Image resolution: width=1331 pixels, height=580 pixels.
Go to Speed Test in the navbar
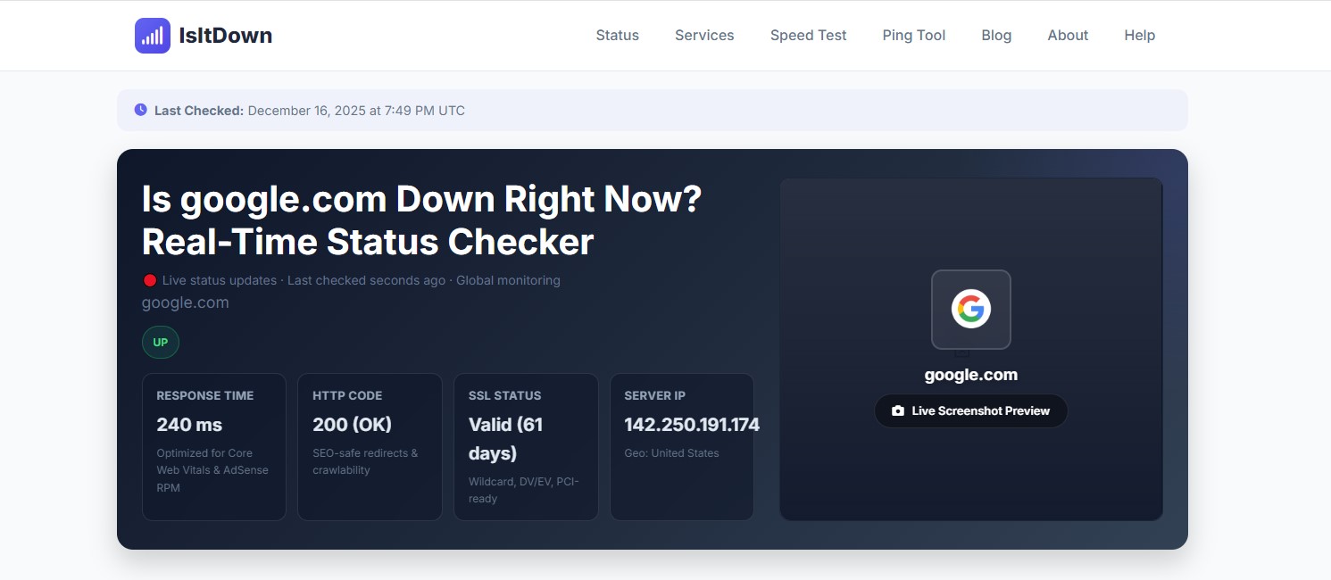[x=808, y=36]
